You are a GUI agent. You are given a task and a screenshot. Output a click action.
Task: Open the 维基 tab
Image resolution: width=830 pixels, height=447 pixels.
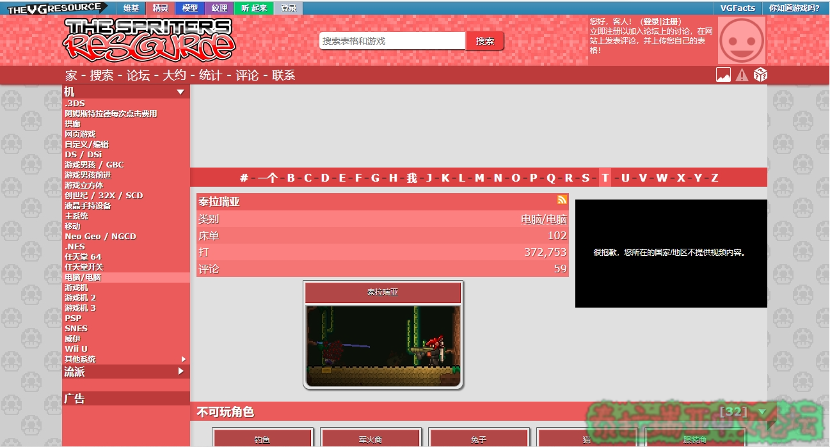[131, 8]
